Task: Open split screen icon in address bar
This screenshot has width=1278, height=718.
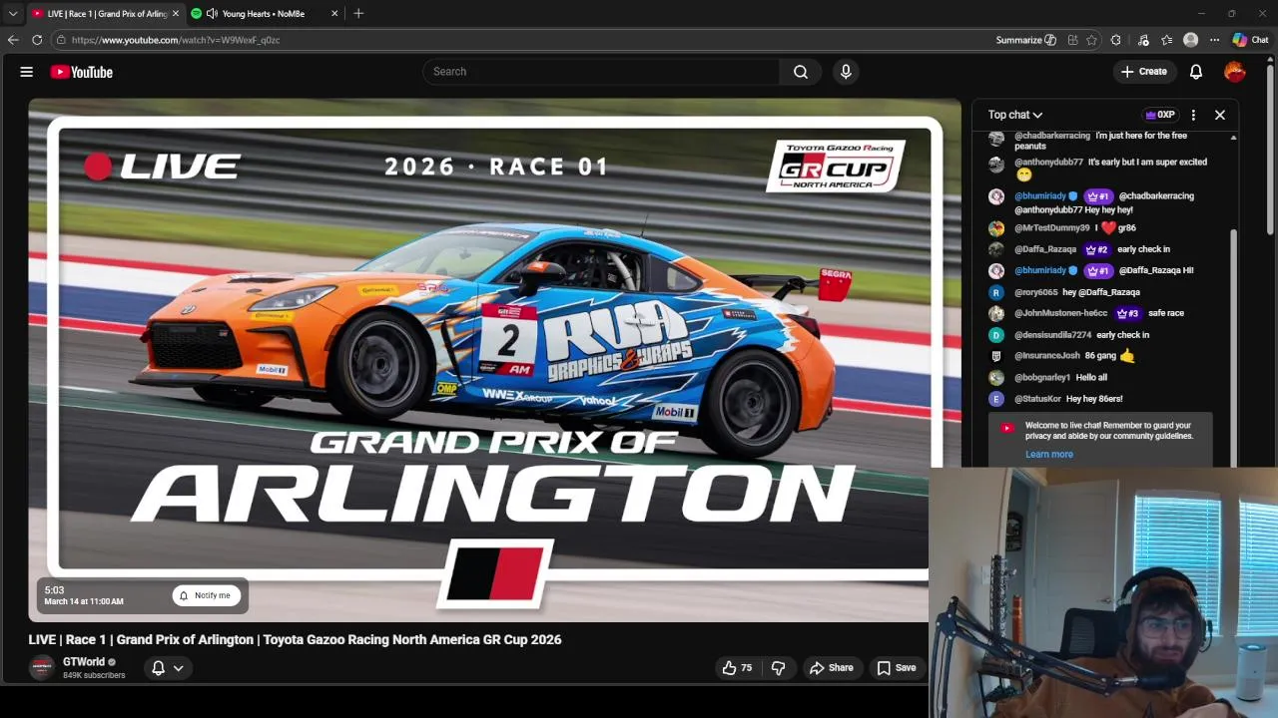Action: pyautogui.click(x=1072, y=40)
